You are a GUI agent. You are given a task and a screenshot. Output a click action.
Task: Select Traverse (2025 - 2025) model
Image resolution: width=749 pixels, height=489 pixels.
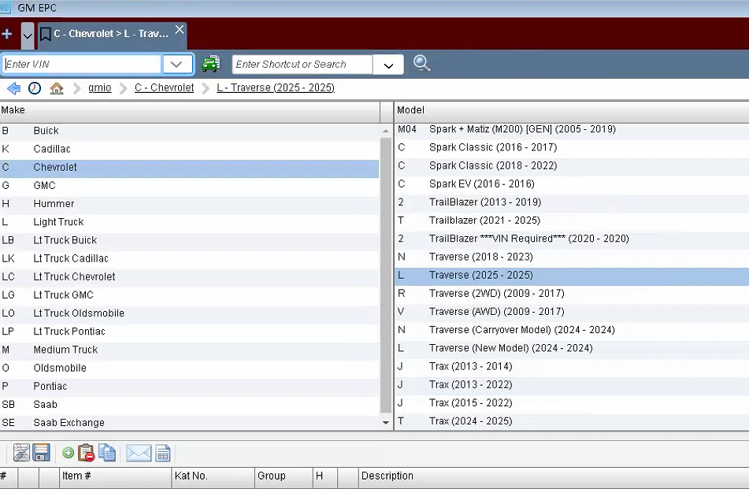click(x=572, y=276)
